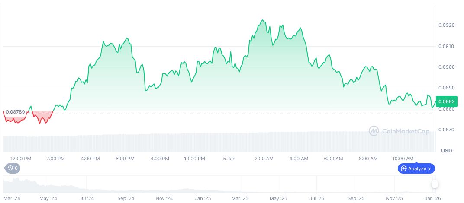This screenshot has width=464, height=203.
Task: Click the highest price peak on the chart
Action: (262, 20)
